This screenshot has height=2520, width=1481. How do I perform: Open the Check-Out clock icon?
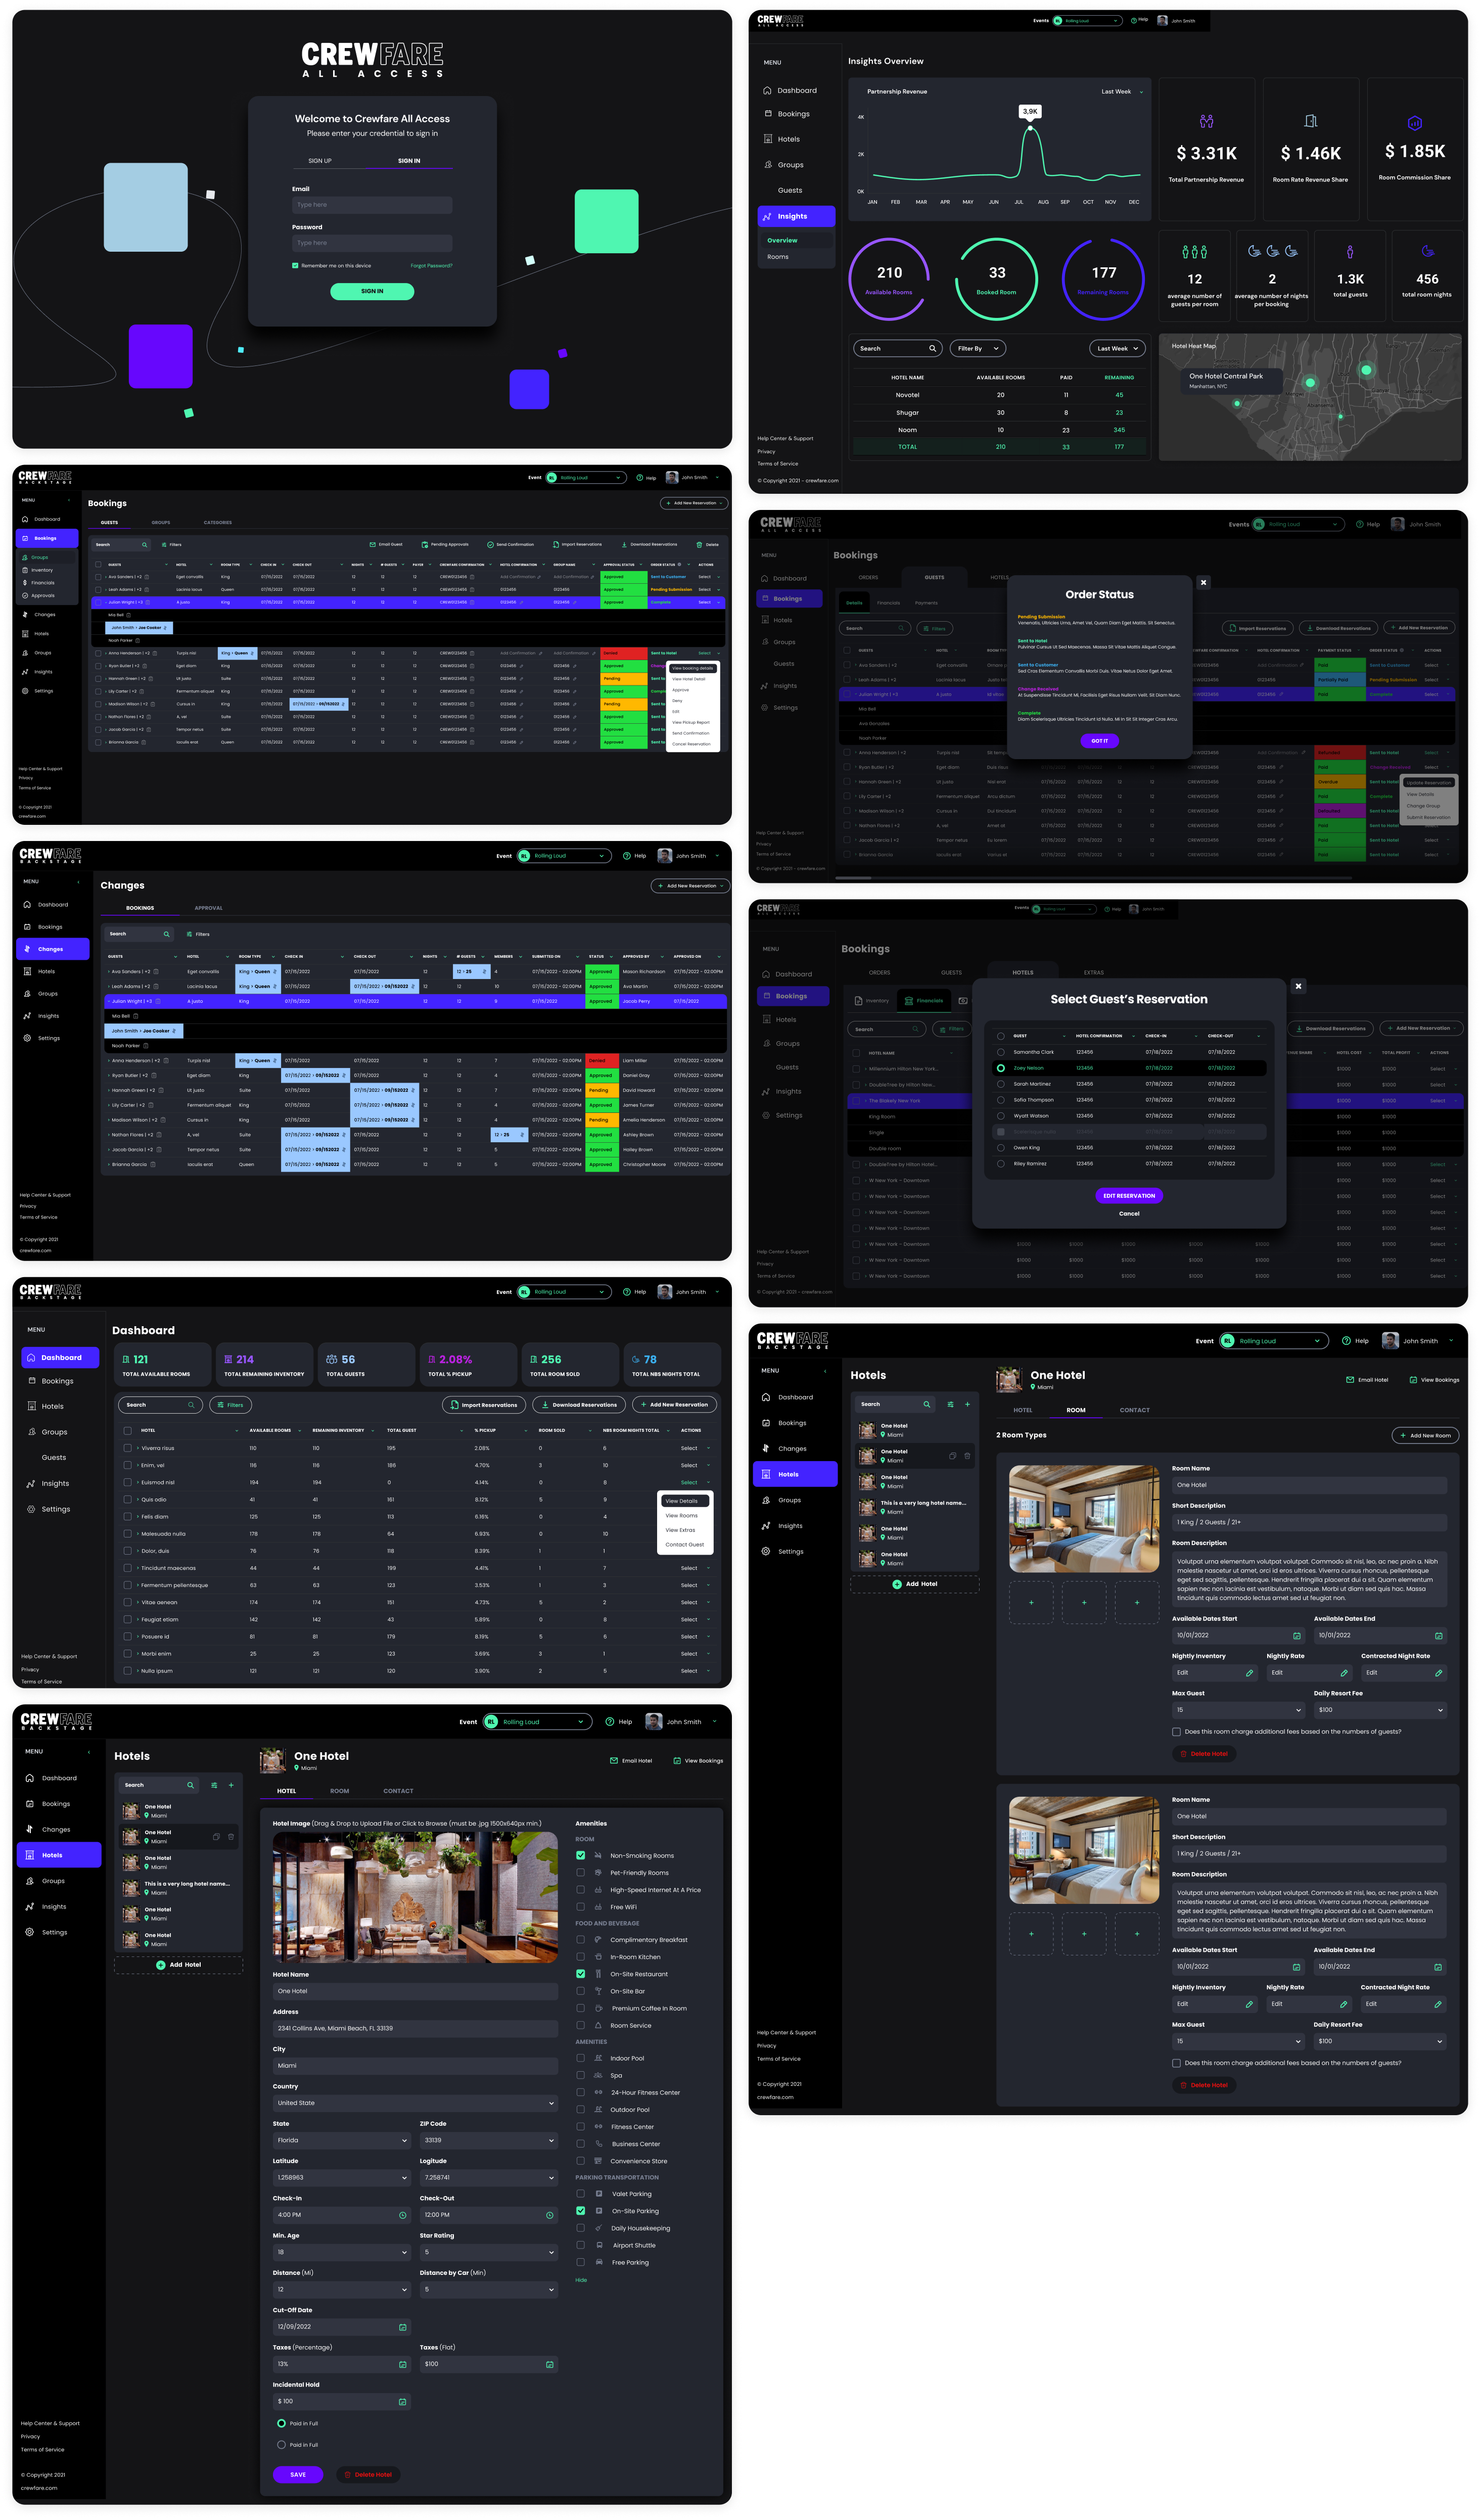550,2215
